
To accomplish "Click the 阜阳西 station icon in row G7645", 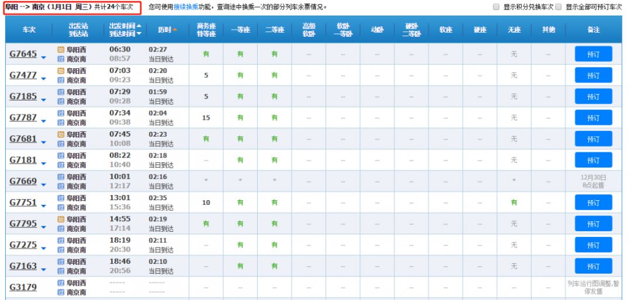I will tap(61, 50).
